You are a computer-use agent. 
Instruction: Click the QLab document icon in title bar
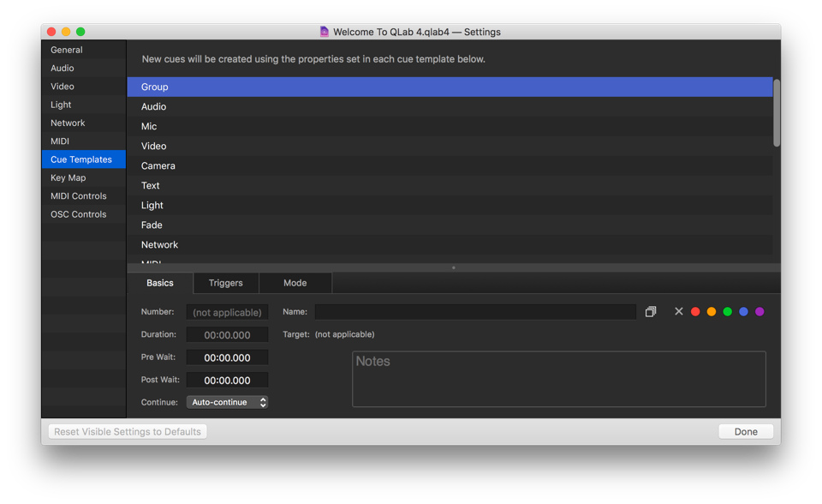point(325,32)
